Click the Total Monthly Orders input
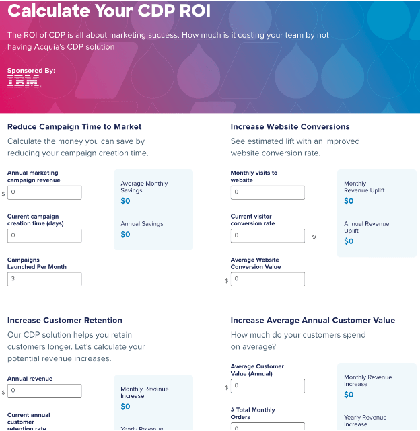Image resolution: width=420 pixels, height=431 pixels. pos(267,427)
